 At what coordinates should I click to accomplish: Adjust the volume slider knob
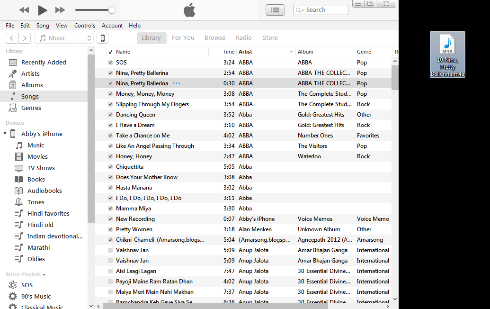(112, 10)
